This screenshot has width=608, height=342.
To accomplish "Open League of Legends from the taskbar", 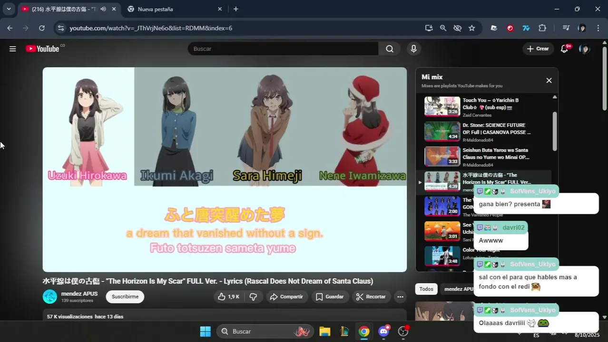I will pos(344,331).
